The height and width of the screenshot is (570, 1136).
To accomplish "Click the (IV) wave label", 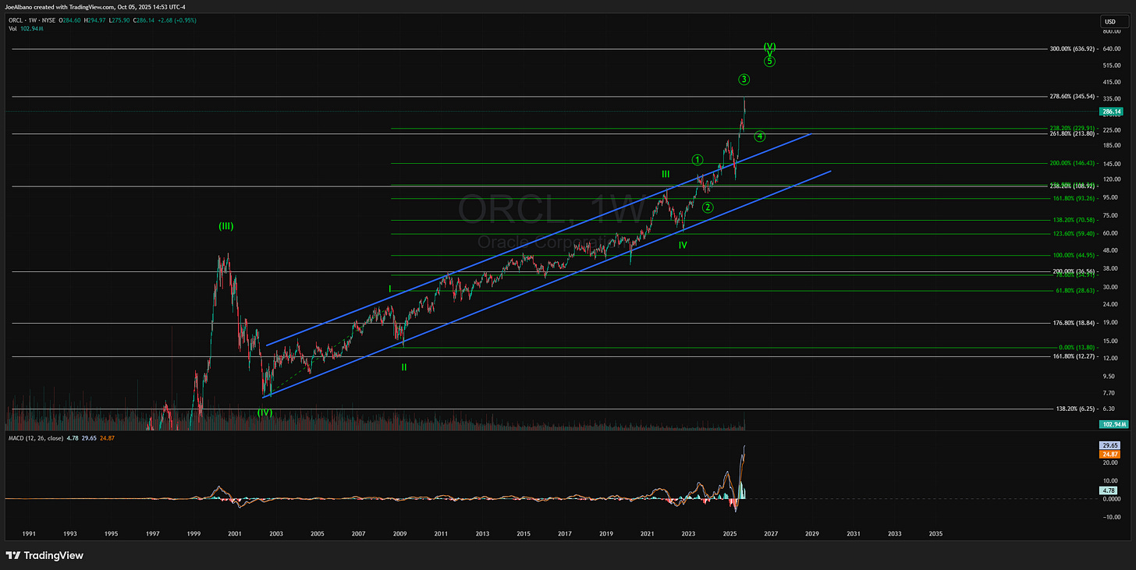I will pyautogui.click(x=264, y=412).
